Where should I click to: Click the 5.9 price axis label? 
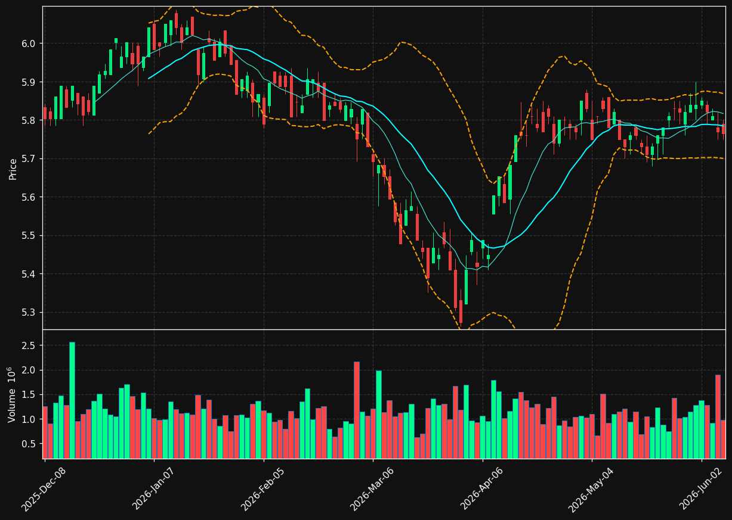click(29, 82)
